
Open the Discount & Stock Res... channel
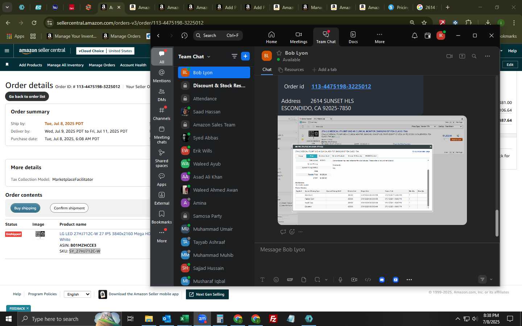[x=214, y=85]
